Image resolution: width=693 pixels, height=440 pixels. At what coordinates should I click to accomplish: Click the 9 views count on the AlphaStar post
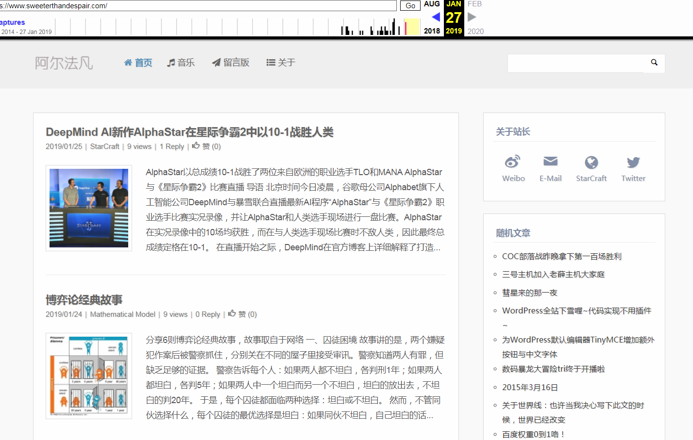[139, 147]
